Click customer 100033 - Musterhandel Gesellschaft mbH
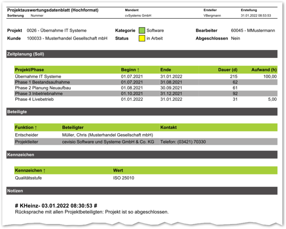This screenshot has height=229, width=286. pos(67,38)
